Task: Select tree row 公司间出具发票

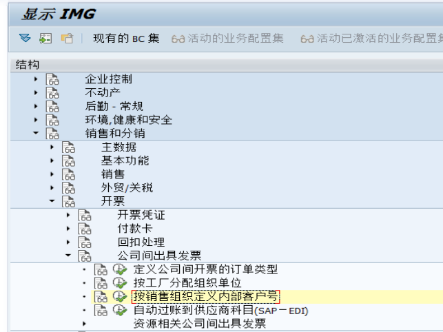Action: coord(227,256)
